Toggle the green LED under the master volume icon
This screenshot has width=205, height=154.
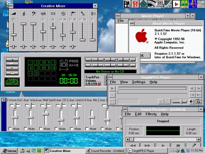13,20
